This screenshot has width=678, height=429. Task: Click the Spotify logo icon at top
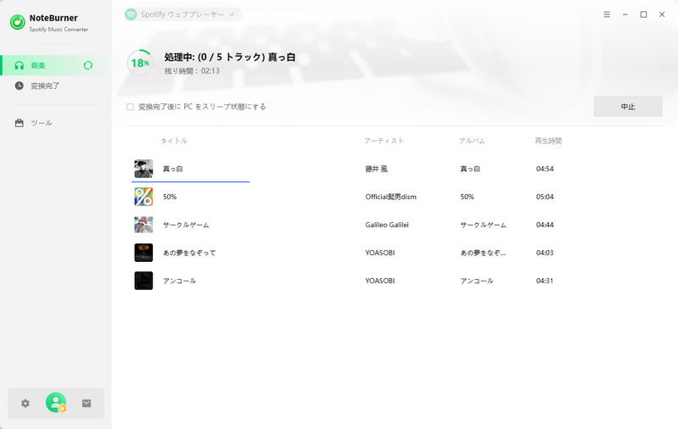click(x=131, y=14)
